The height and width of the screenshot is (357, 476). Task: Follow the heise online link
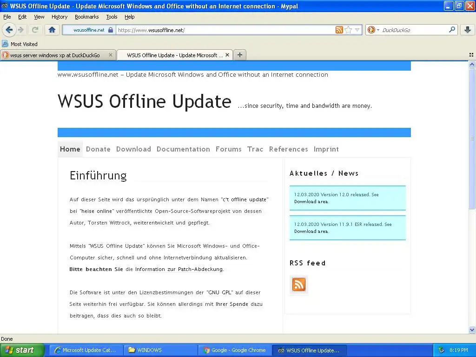97,211
